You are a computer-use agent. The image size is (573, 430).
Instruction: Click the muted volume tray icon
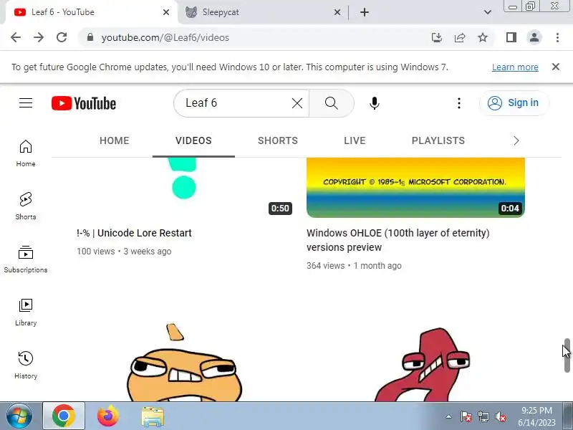(500, 416)
